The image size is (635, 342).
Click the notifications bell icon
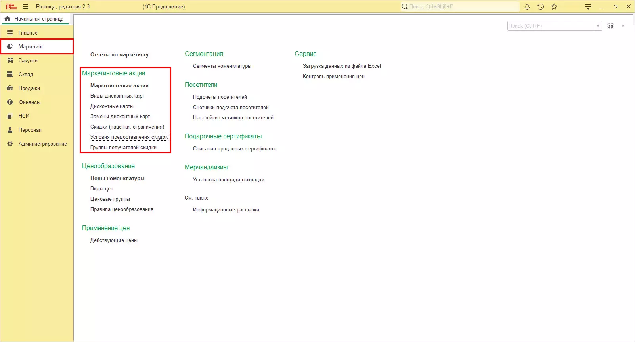click(527, 6)
